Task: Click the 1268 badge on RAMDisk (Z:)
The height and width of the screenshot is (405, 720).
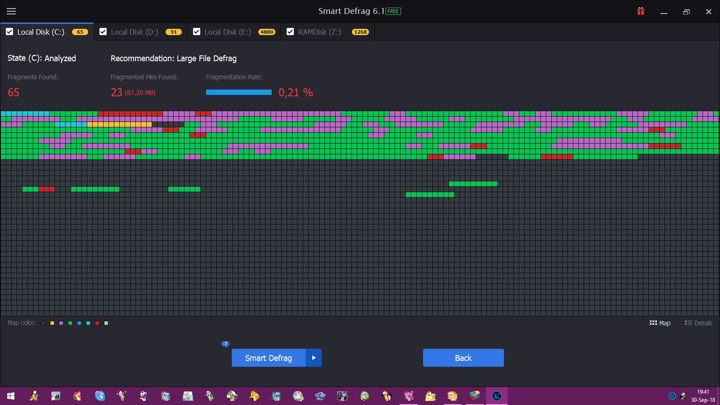Action: (x=360, y=32)
